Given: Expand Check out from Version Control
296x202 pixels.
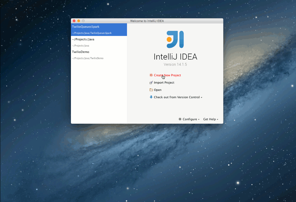Looking at the screenshot, I should [x=178, y=97].
